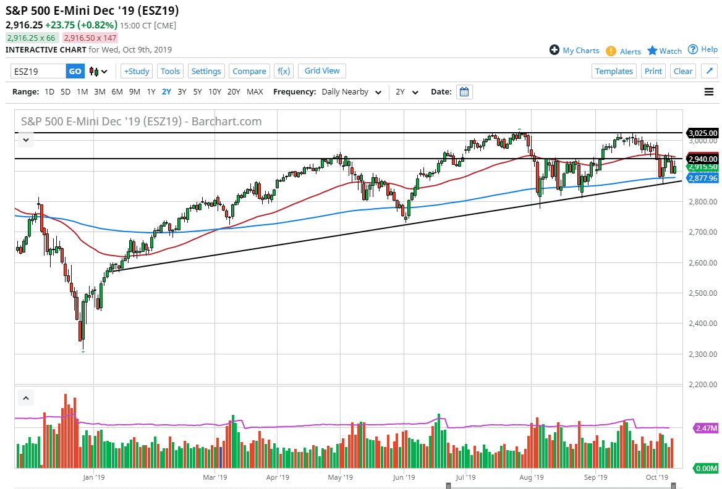Open My Charts via the plus icon
The image size is (722, 489).
pyautogui.click(x=554, y=50)
